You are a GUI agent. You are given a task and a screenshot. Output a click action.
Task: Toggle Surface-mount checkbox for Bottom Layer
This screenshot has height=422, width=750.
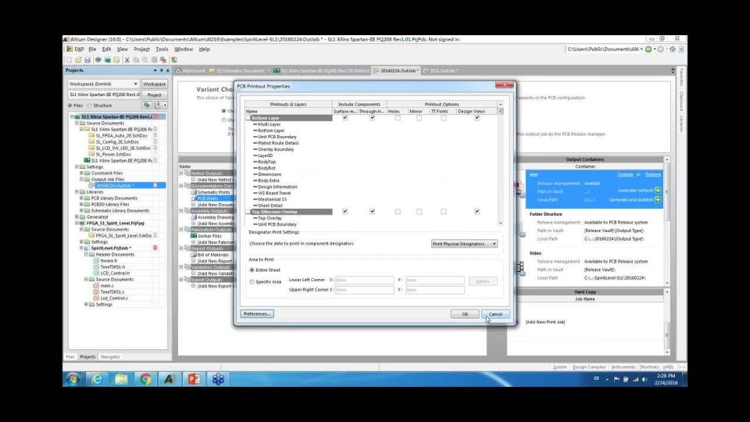(345, 118)
